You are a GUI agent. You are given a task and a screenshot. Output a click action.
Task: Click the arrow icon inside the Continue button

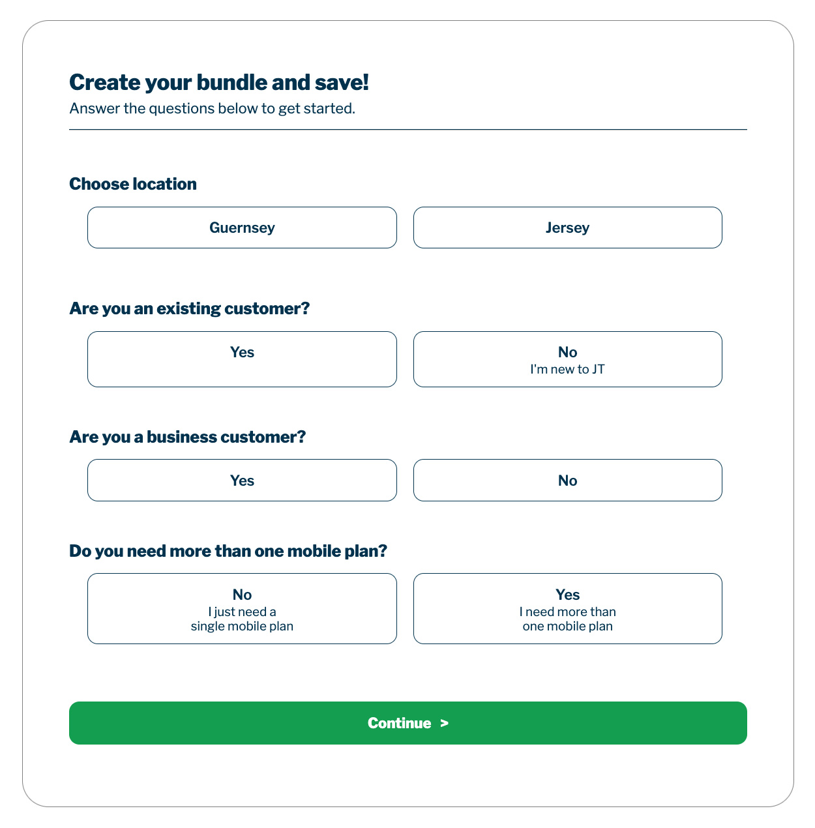click(444, 723)
